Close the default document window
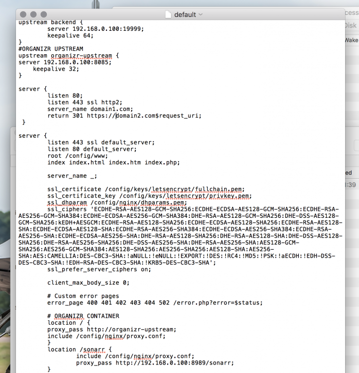This screenshot has width=359, height=373. pos(23,14)
